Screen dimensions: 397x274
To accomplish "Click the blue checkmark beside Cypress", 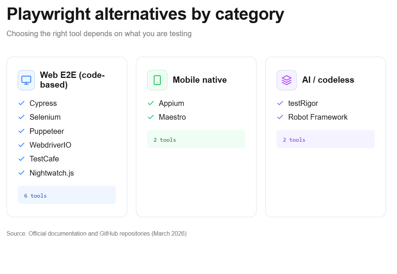I will 22,103.
